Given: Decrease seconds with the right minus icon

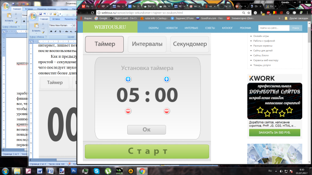Looking at the screenshot, I should click(x=167, y=111).
